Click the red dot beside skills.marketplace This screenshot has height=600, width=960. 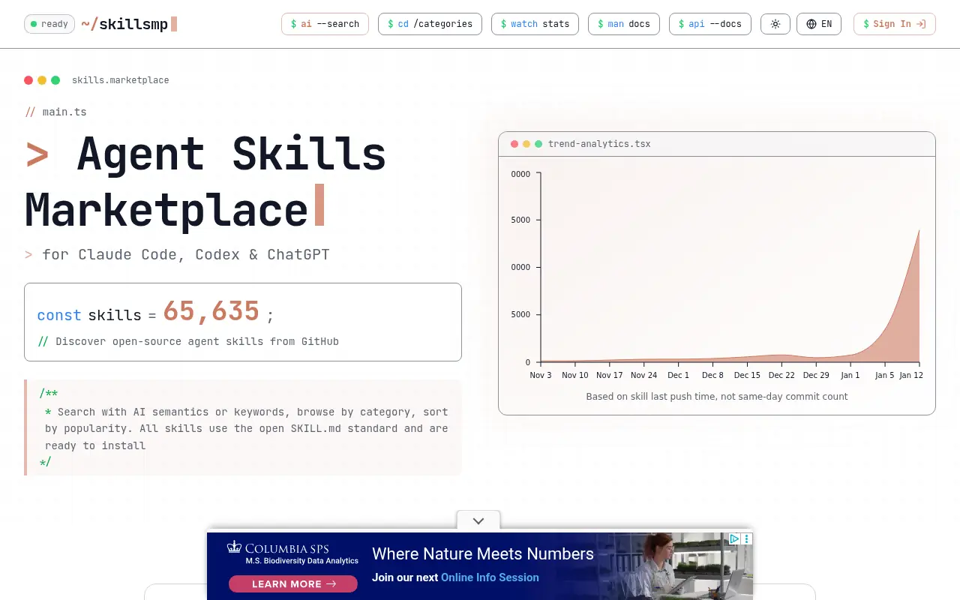(x=28, y=80)
